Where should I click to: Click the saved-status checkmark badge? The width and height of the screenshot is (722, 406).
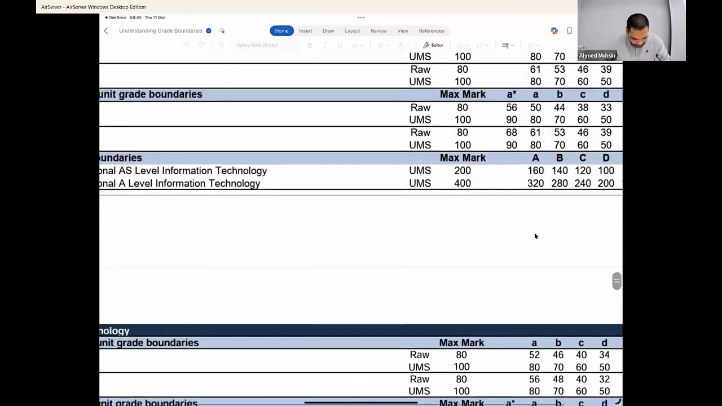[x=209, y=30]
